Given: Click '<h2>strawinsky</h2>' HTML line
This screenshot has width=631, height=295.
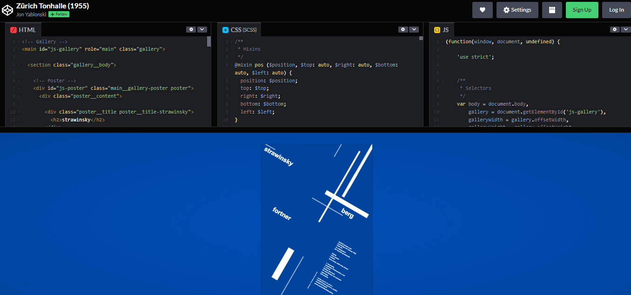Looking at the screenshot, I should [78, 120].
